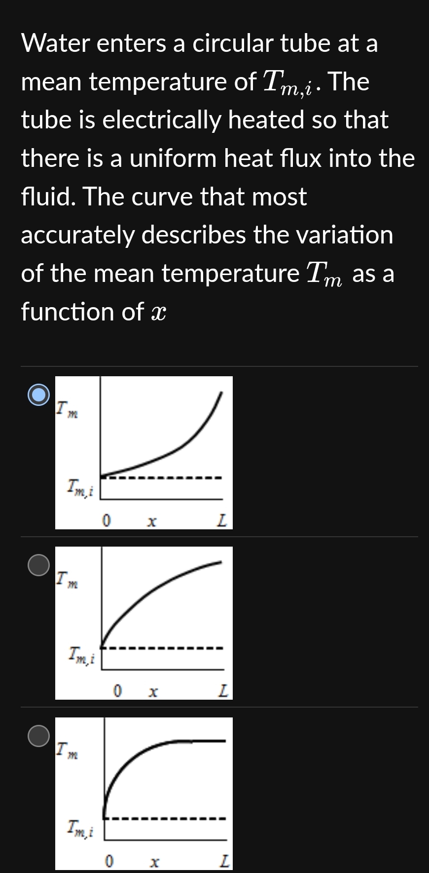
Task: Click the Tm axis label on the first graph
Action: [67, 409]
